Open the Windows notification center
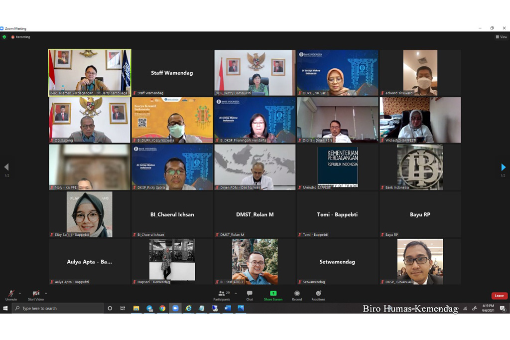 [503, 309]
